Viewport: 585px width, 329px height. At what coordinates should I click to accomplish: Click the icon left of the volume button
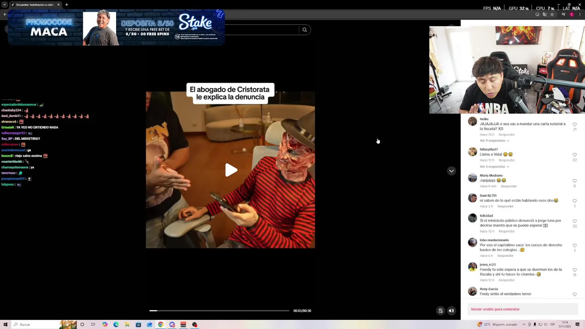[x=441, y=311]
